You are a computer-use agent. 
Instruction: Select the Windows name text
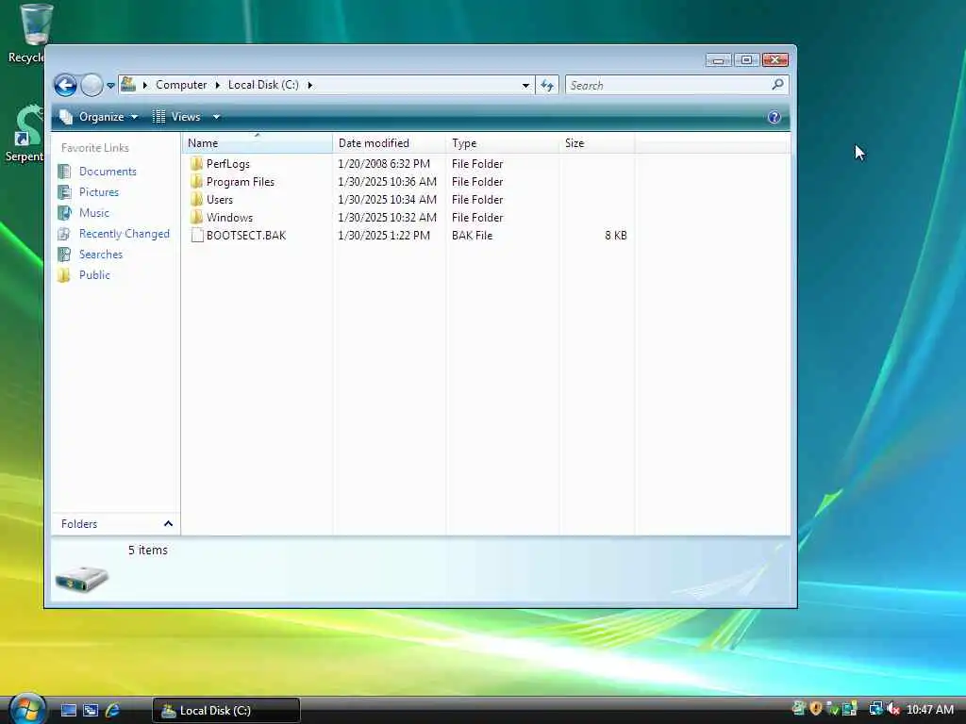(229, 218)
